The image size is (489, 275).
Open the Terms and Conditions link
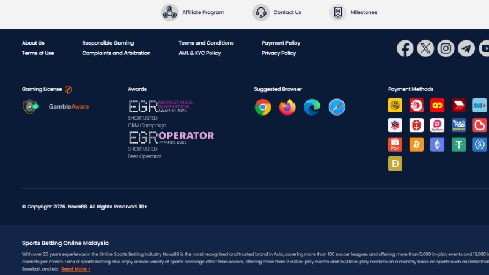pyautogui.click(x=206, y=43)
